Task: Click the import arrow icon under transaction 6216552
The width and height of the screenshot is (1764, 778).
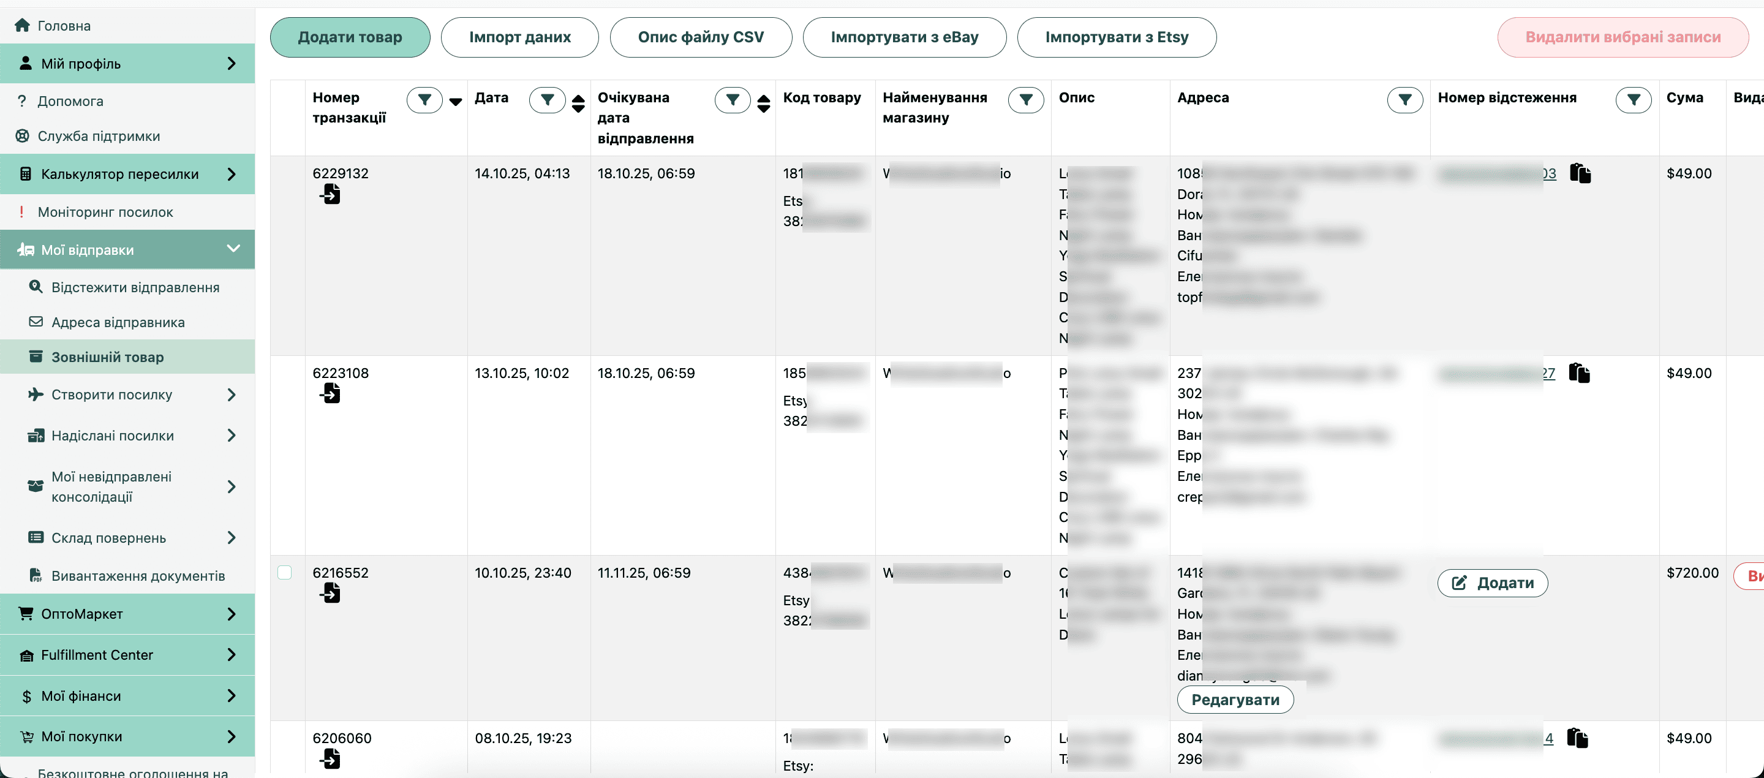Action: tap(330, 593)
